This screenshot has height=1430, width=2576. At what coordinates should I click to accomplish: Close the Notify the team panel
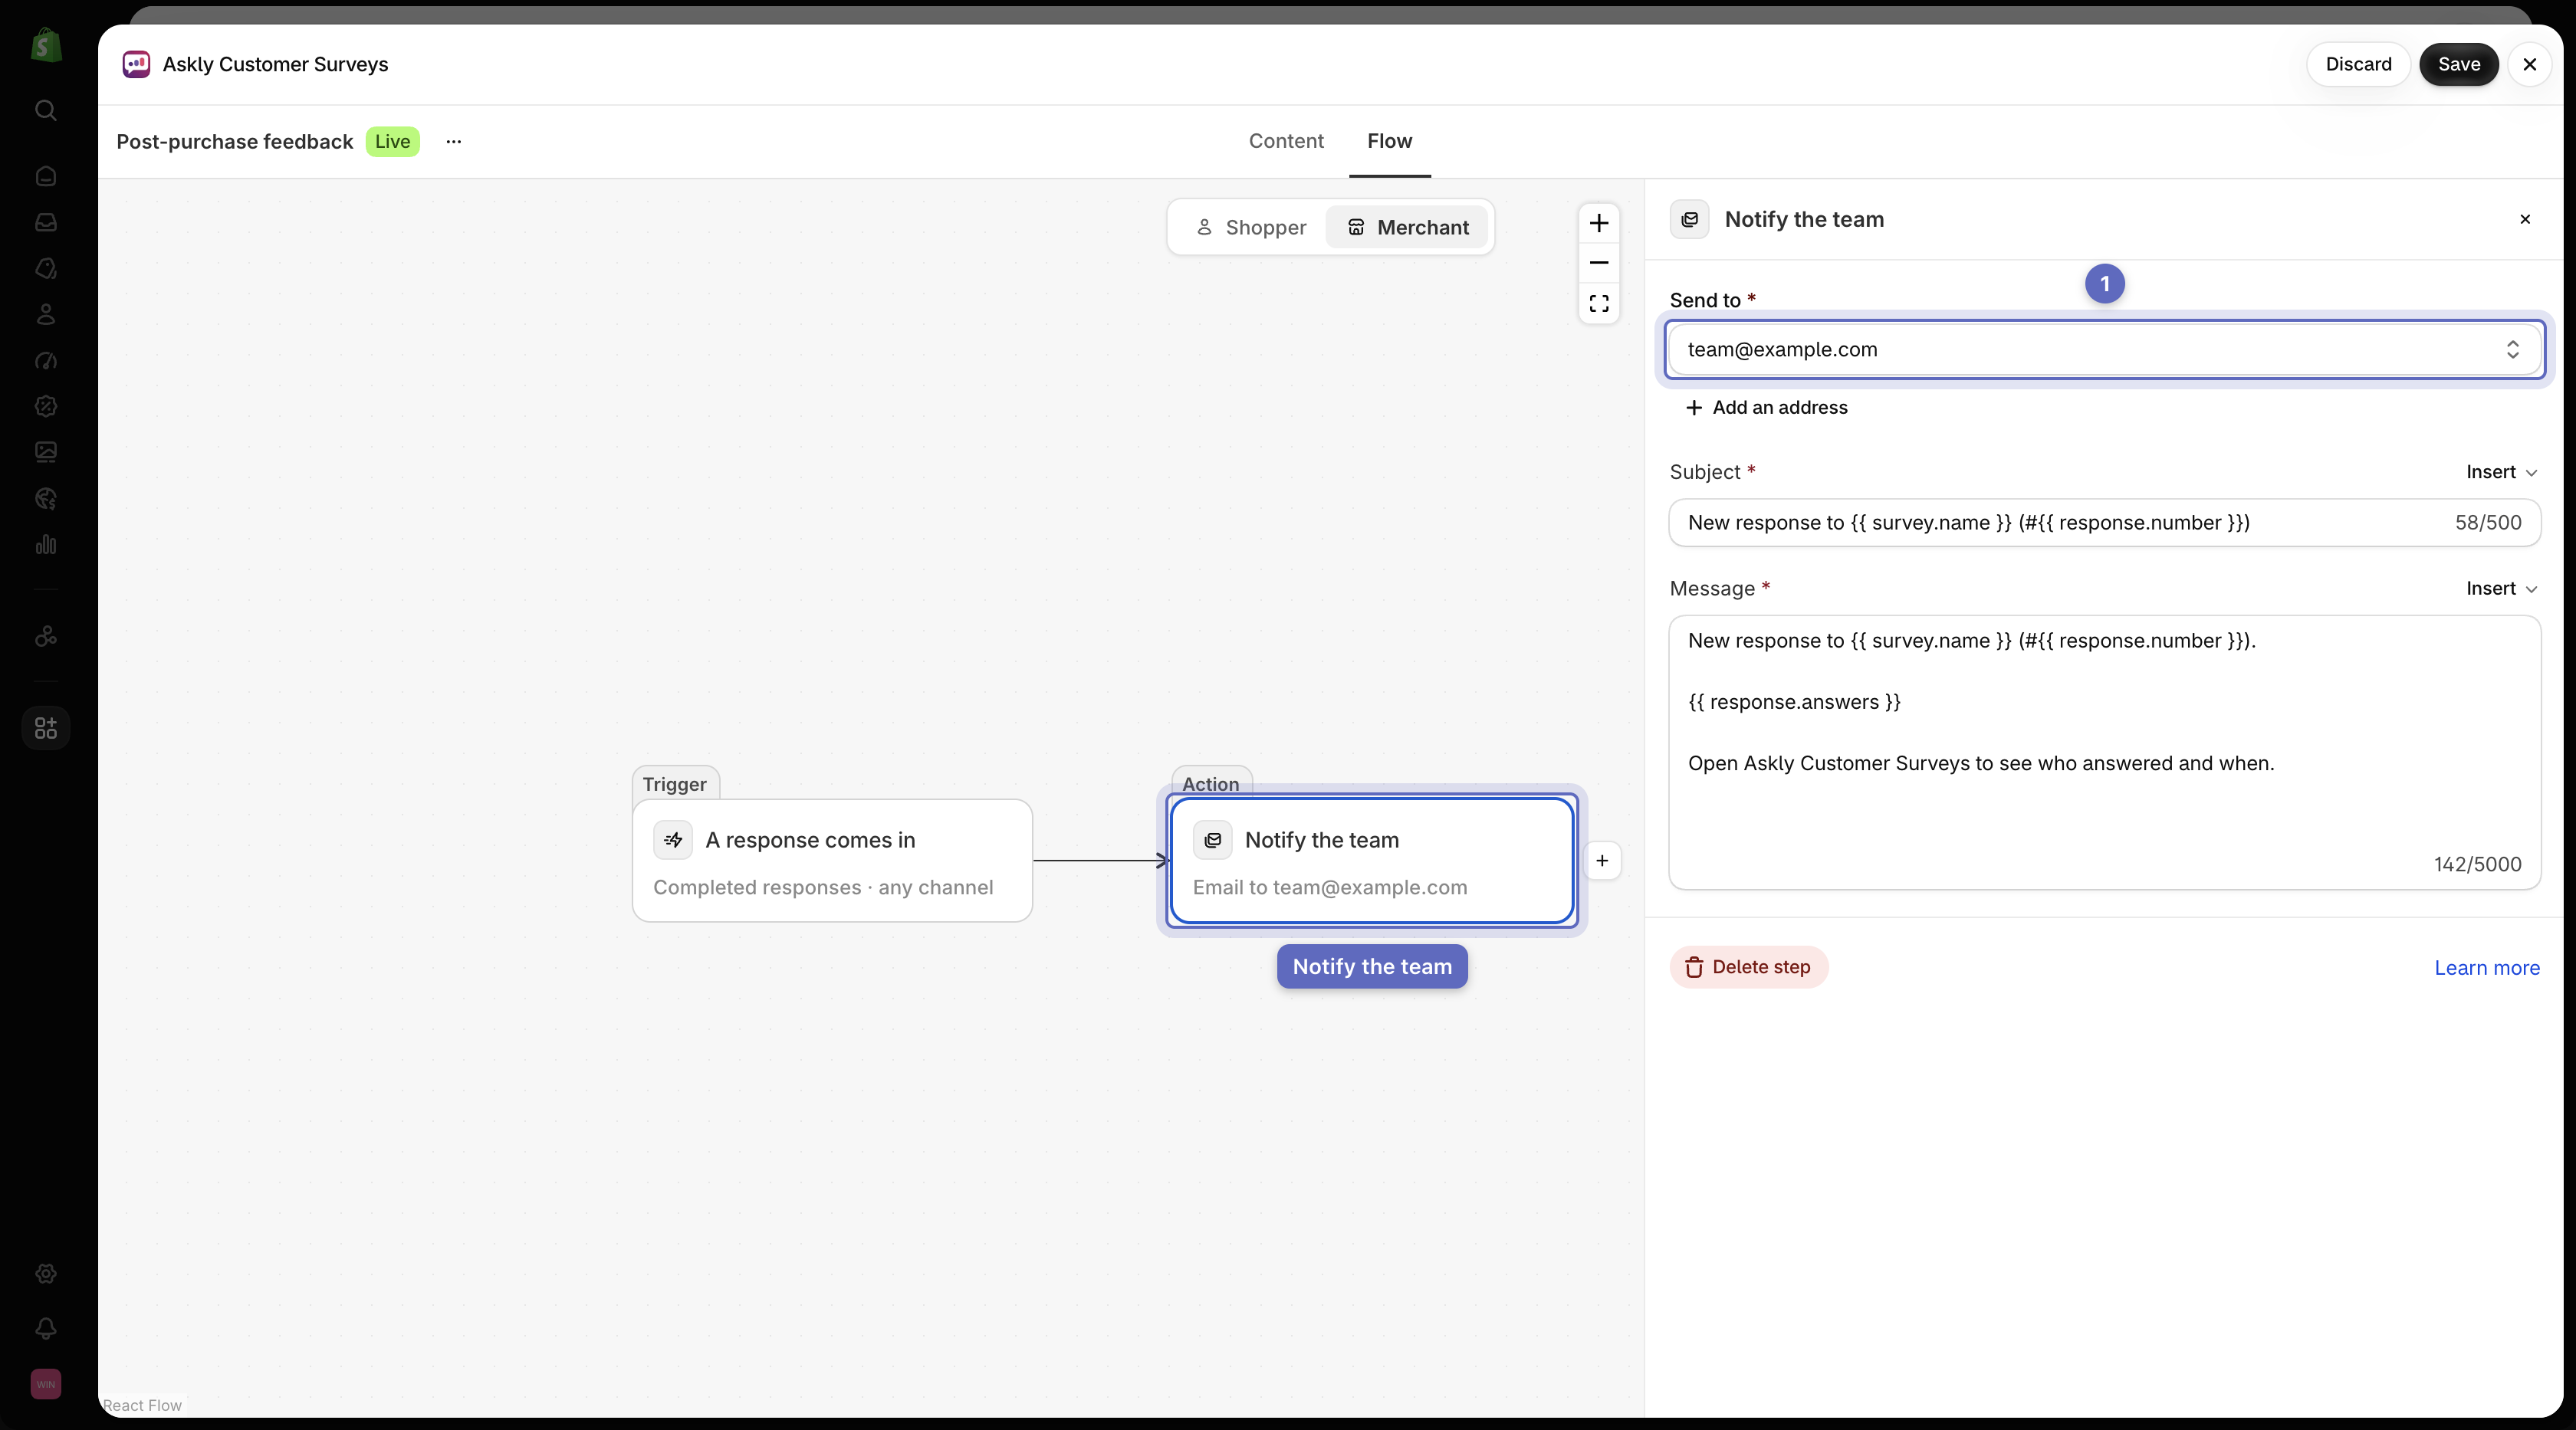click(x=2525, y=219)
